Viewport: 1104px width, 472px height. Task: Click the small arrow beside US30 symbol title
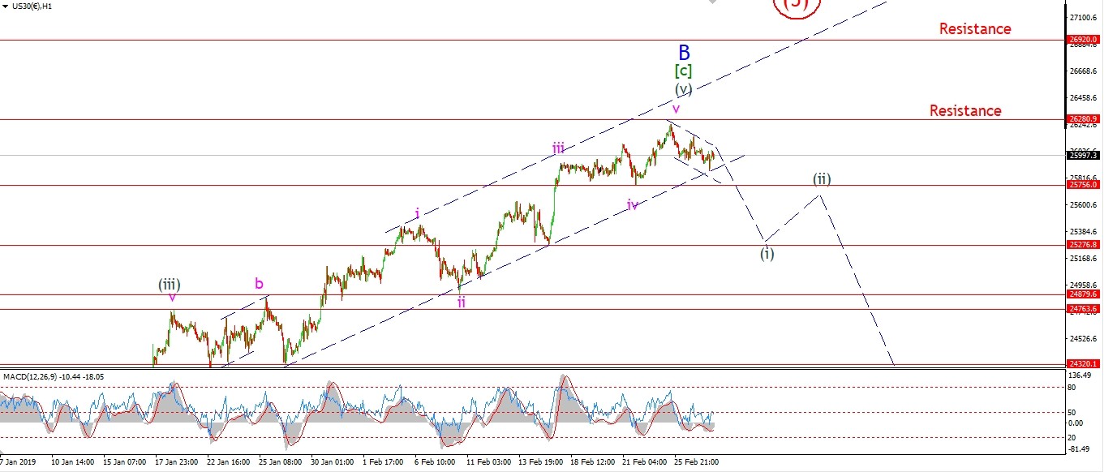pos(6,6)
